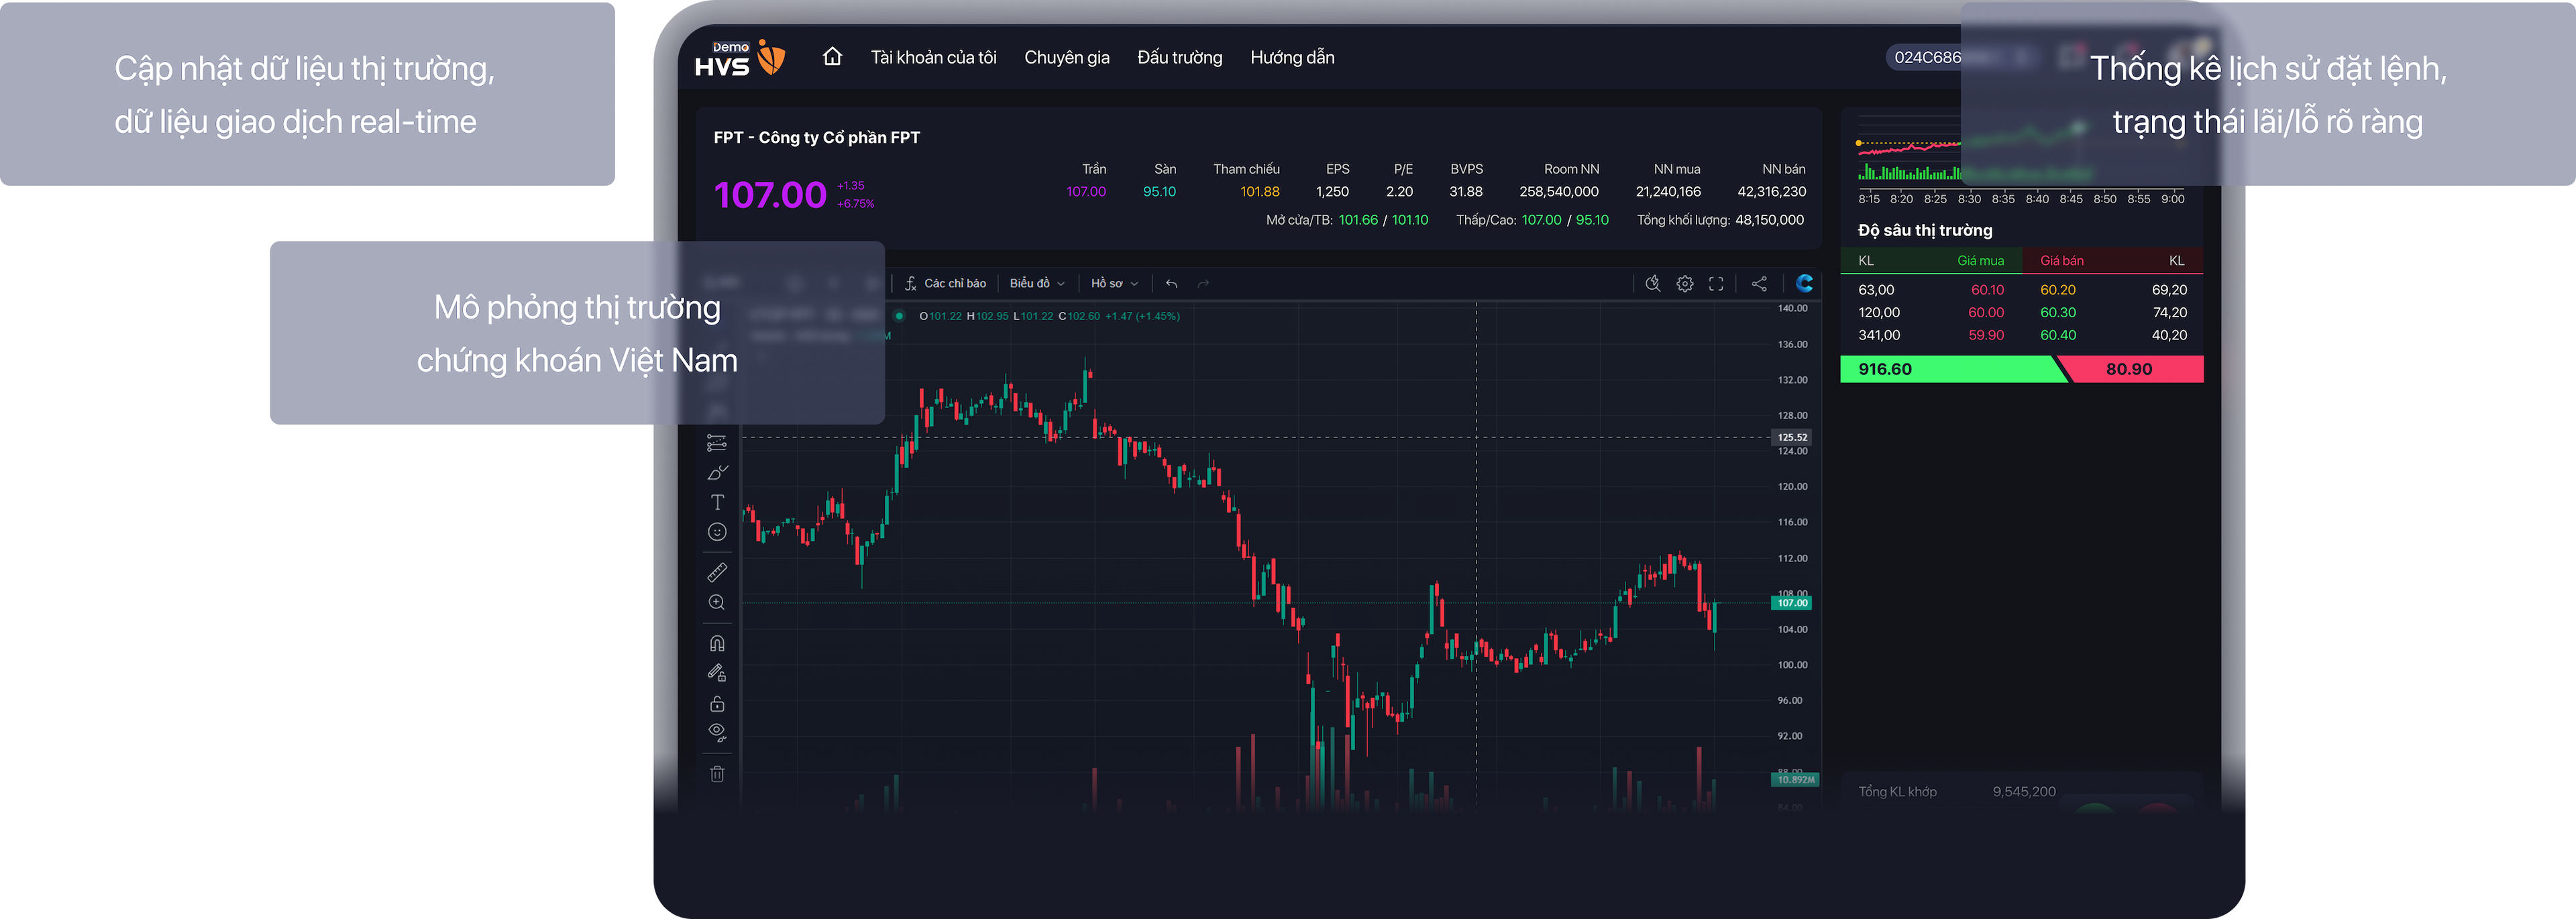
Task: Click the Hướng dẫn link
Action: (x=1292, y=58)
